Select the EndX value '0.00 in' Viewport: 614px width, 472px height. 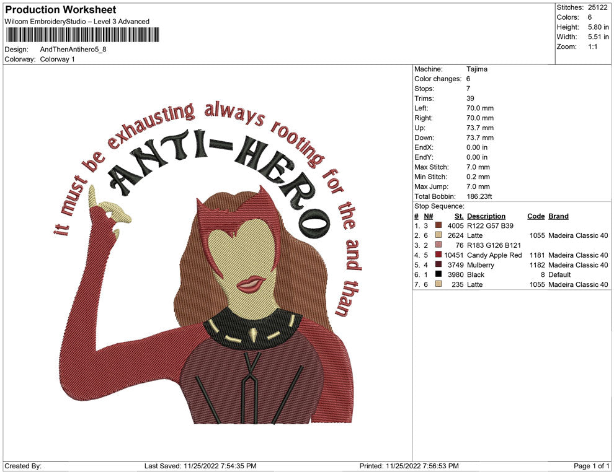point(477,147)
